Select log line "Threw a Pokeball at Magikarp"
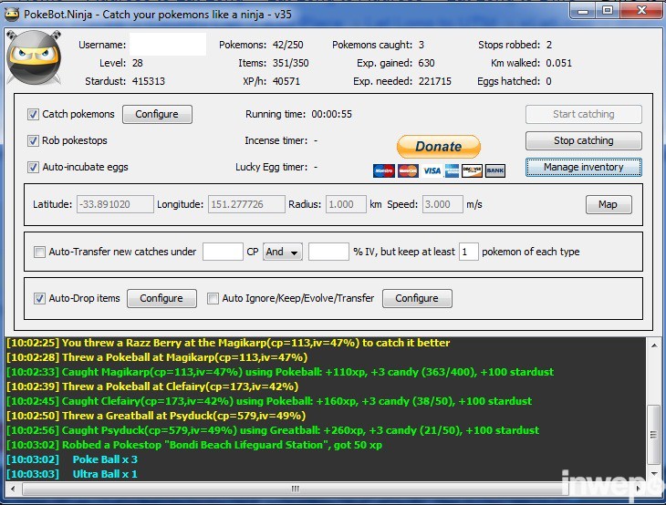Screen dimensions: 666x505 (x=157, y=357)
